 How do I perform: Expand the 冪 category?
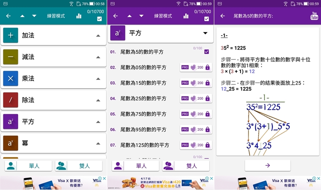[98, 143]
